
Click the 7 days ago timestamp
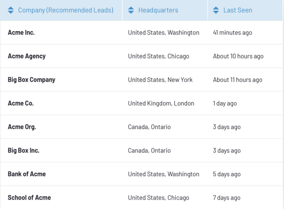click(x=226, y=197)
